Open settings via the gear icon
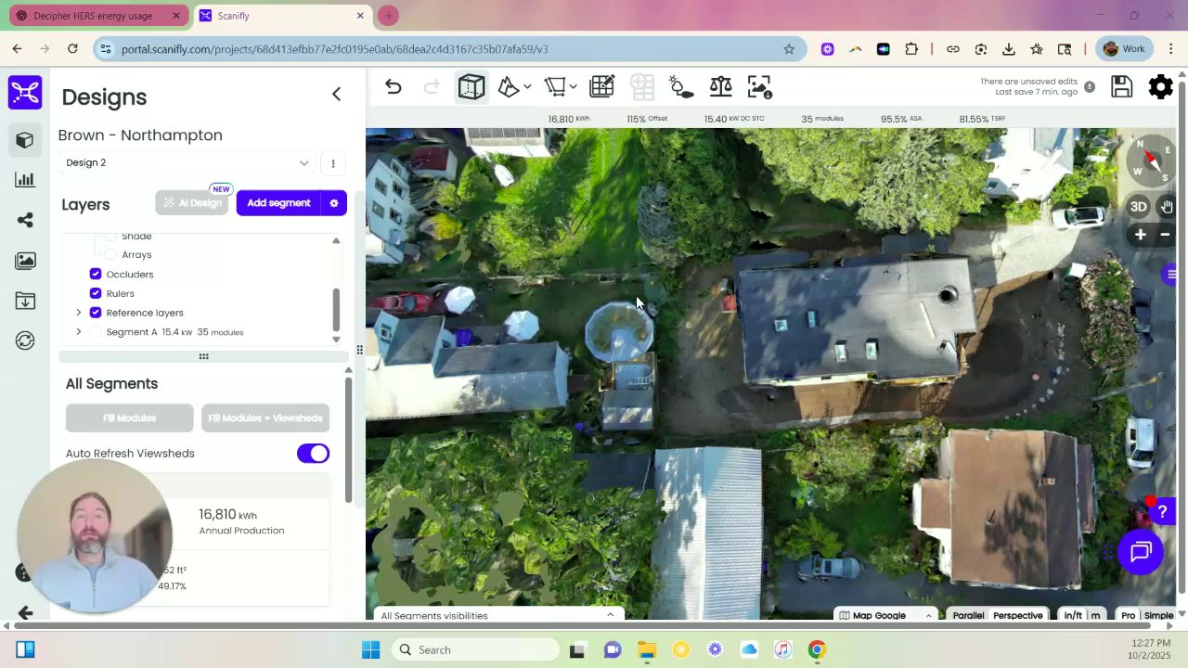 click(x=1160, y=86)
